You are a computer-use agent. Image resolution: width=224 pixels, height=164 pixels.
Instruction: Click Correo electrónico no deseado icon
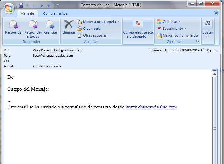[138, 23]
